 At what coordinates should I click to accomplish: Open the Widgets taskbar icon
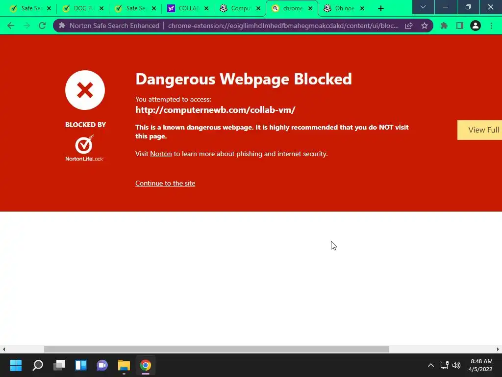(81, 365)
